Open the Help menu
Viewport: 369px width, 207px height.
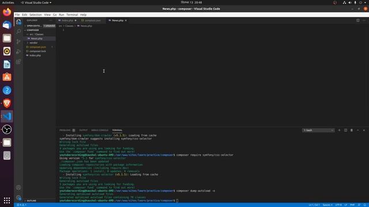83,14
